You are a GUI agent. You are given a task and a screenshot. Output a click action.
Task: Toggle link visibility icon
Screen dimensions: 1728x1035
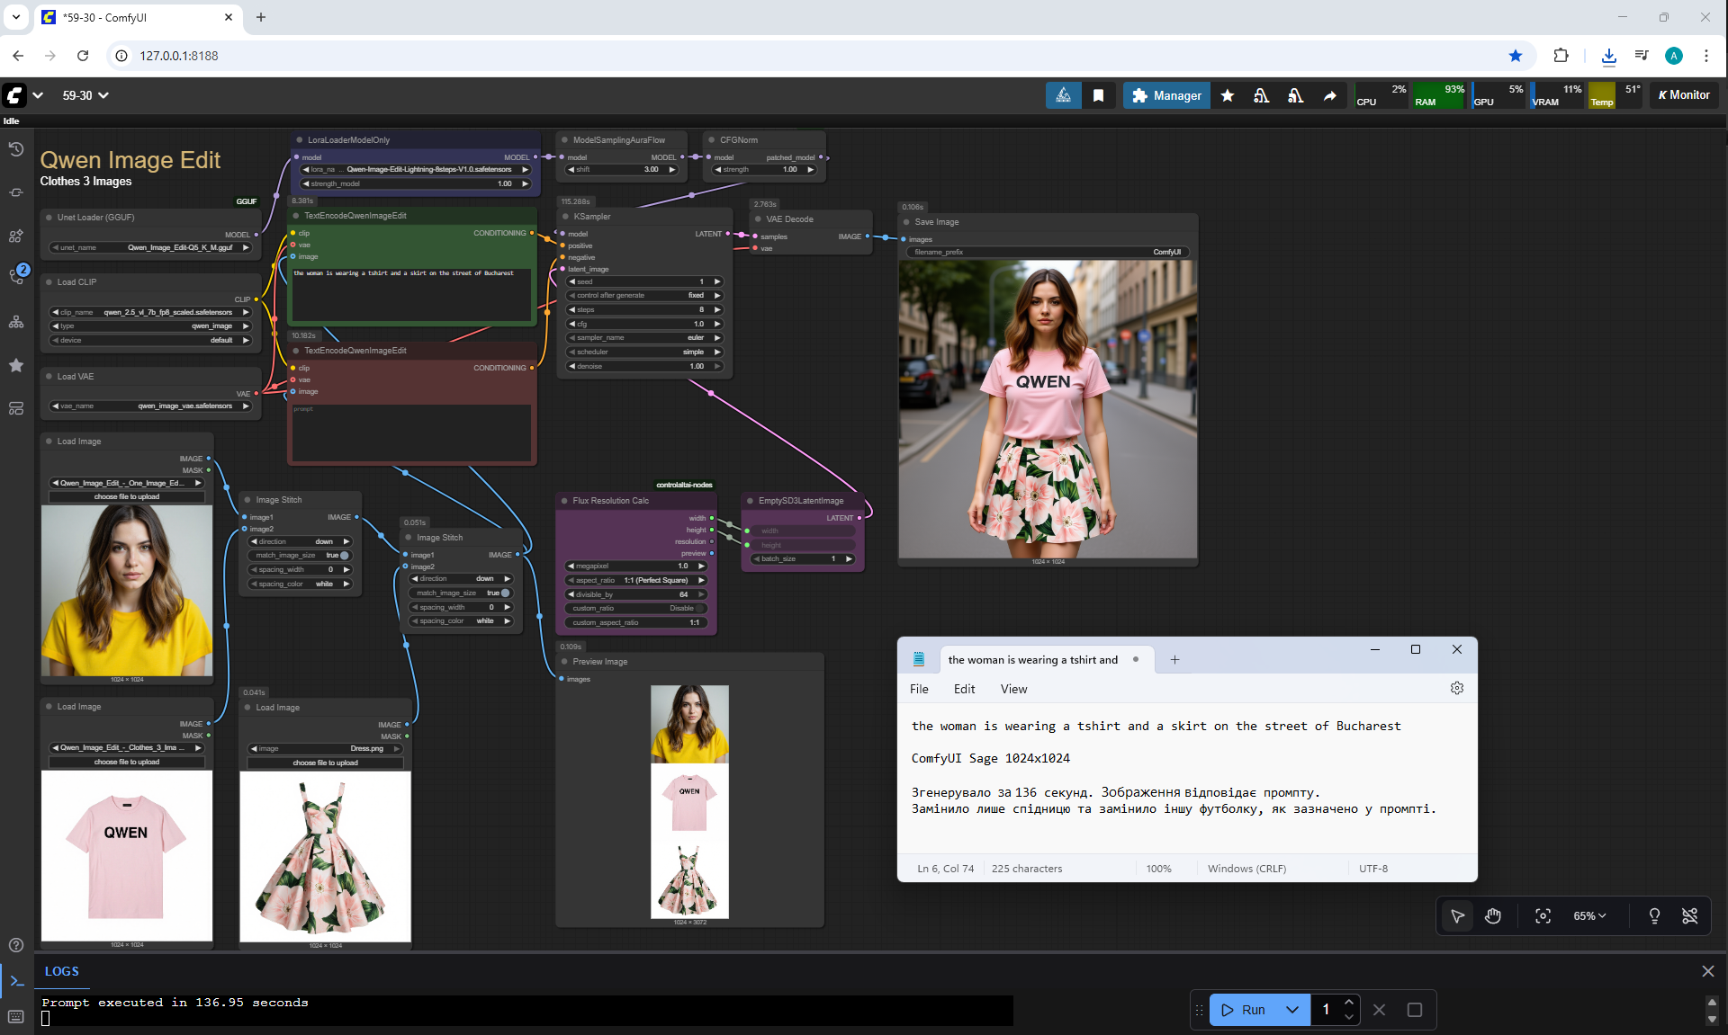1689,915
